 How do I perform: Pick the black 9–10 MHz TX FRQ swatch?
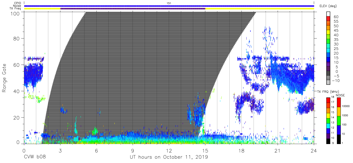[328, 141]
